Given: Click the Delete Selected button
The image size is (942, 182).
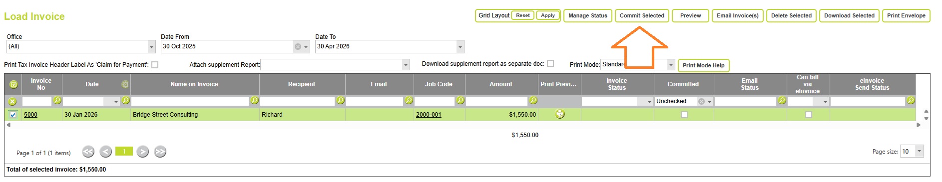Looking at the screenshot, I should 792,15.
